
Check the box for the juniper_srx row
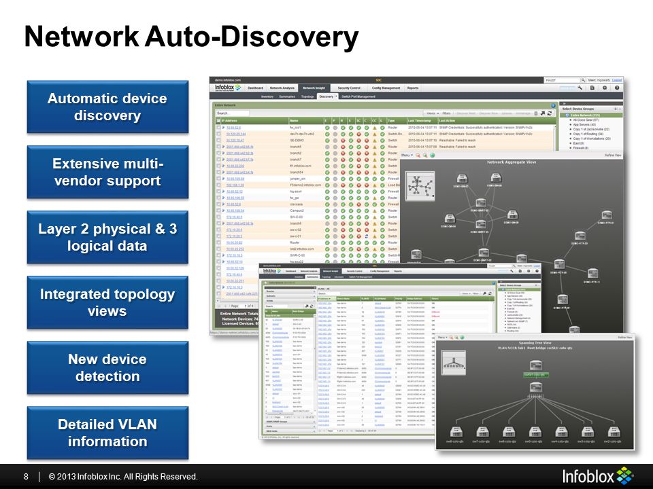click(x=218, y=179)
